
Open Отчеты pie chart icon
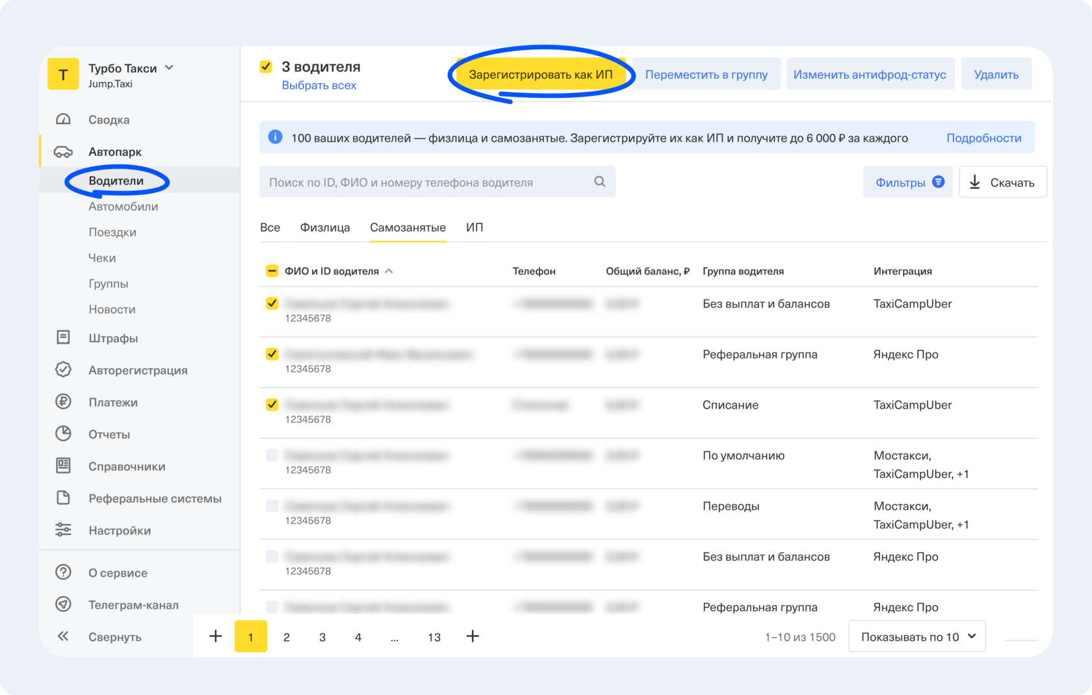[x=63, y=434]
